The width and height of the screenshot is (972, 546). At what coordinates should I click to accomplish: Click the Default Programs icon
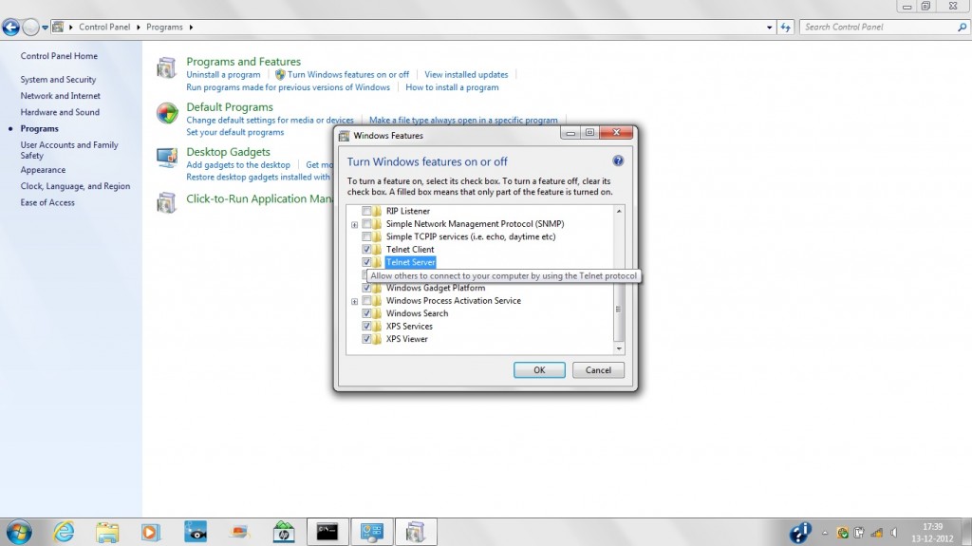167,113
